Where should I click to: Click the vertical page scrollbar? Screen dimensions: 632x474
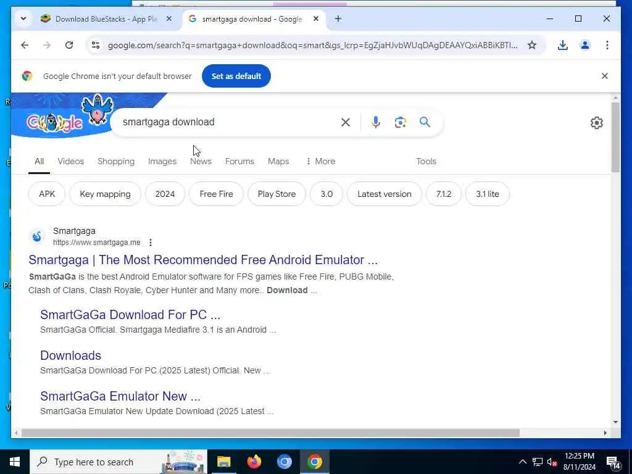[x=615, y=137]
